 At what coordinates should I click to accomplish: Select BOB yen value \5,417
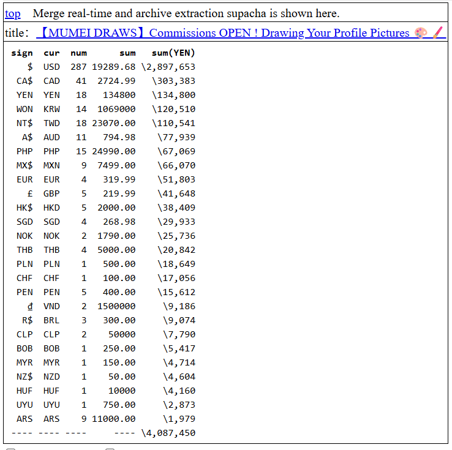179,348
